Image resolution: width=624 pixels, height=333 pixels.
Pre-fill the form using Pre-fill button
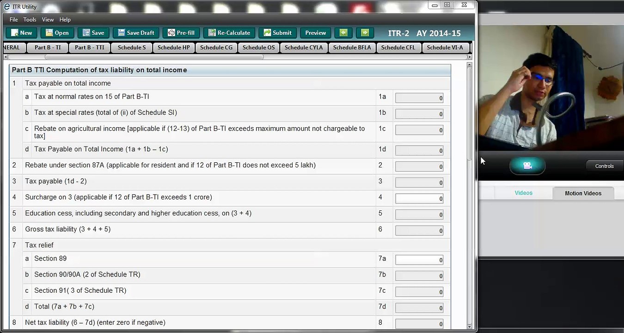[x=181, y=33]
